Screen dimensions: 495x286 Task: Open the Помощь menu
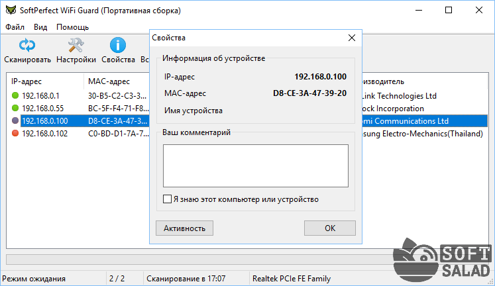(x=73, y=27)
